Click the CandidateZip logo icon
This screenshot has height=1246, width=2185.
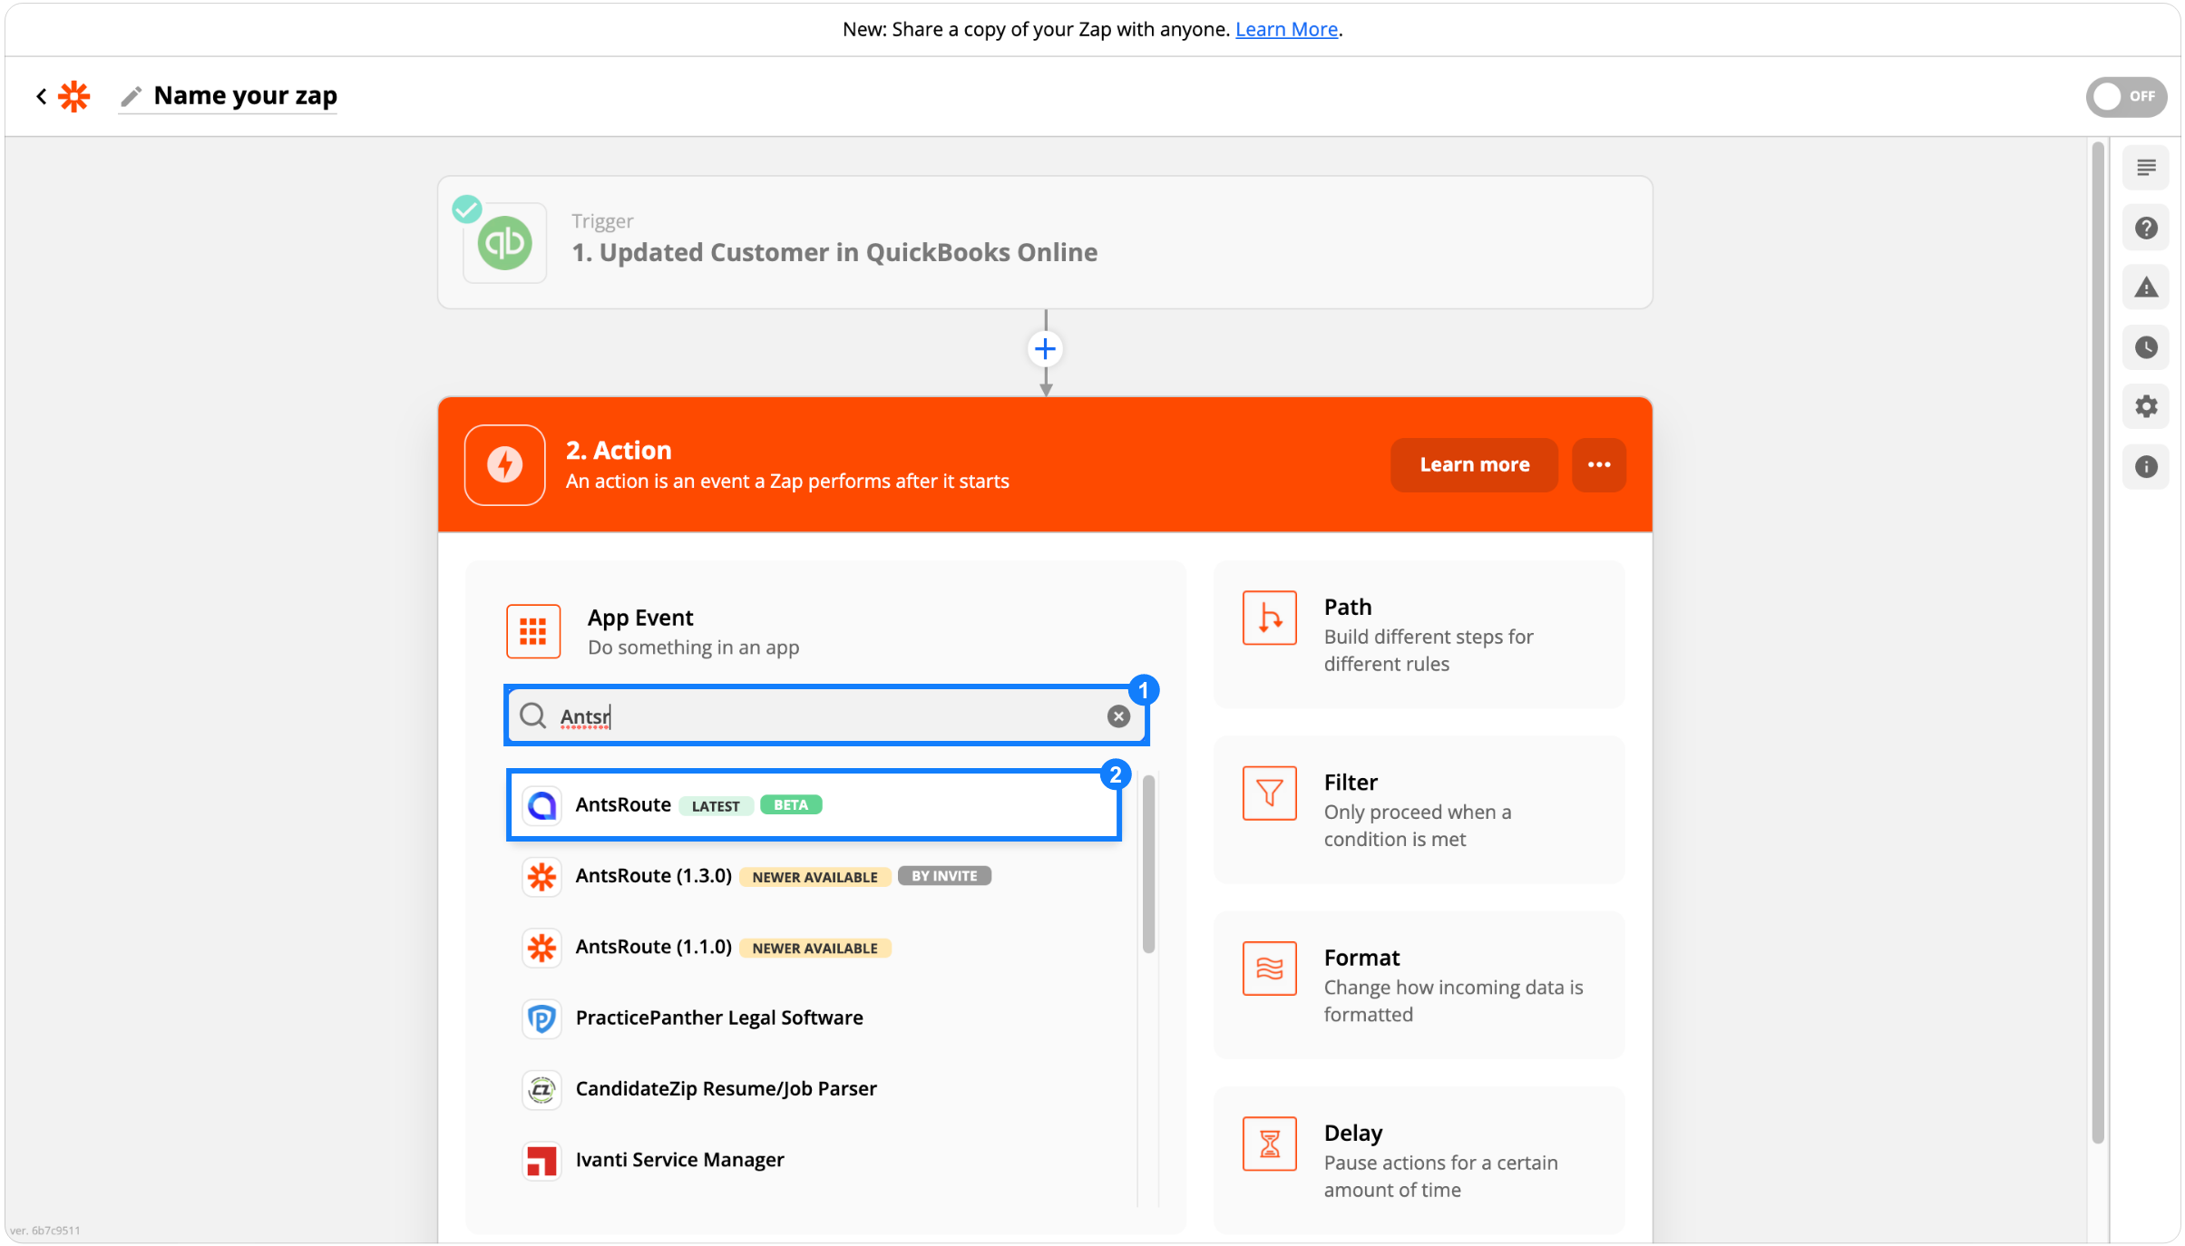542,1089
